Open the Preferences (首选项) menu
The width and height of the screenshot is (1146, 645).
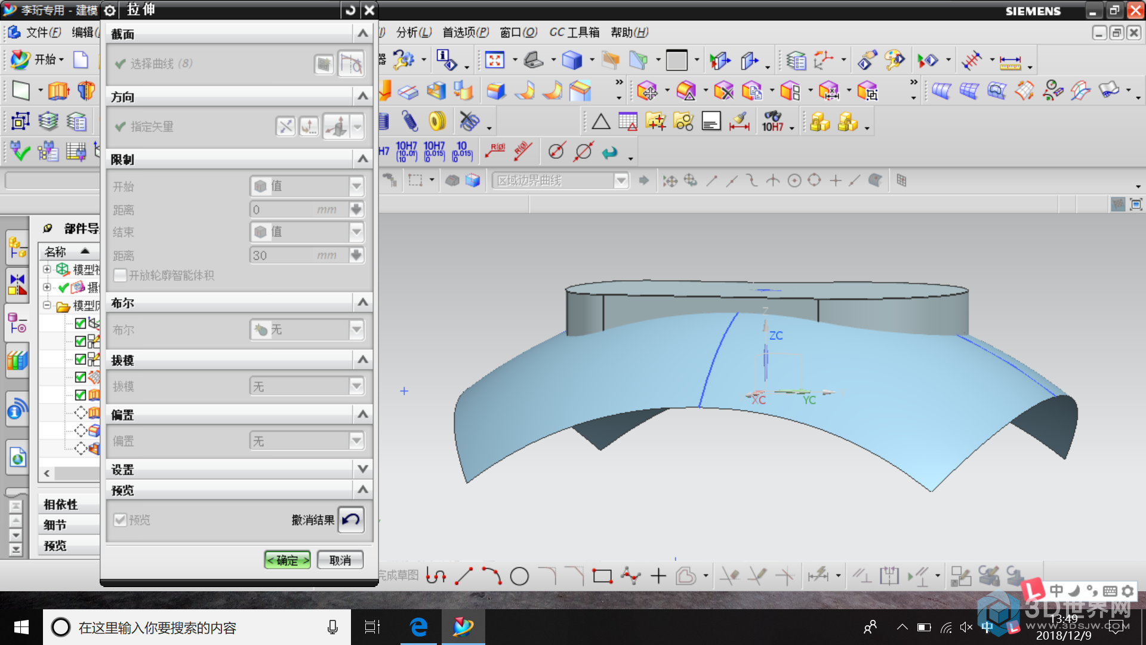click(466, 32)
